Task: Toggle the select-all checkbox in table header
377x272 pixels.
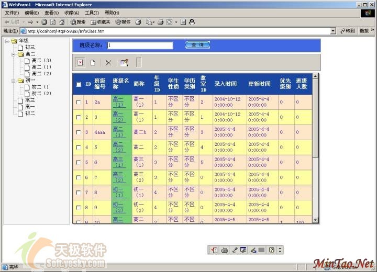Action: pos(79,84)
